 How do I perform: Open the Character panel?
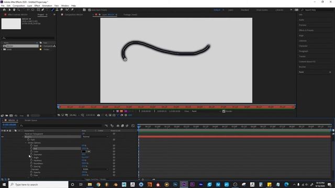303,46
